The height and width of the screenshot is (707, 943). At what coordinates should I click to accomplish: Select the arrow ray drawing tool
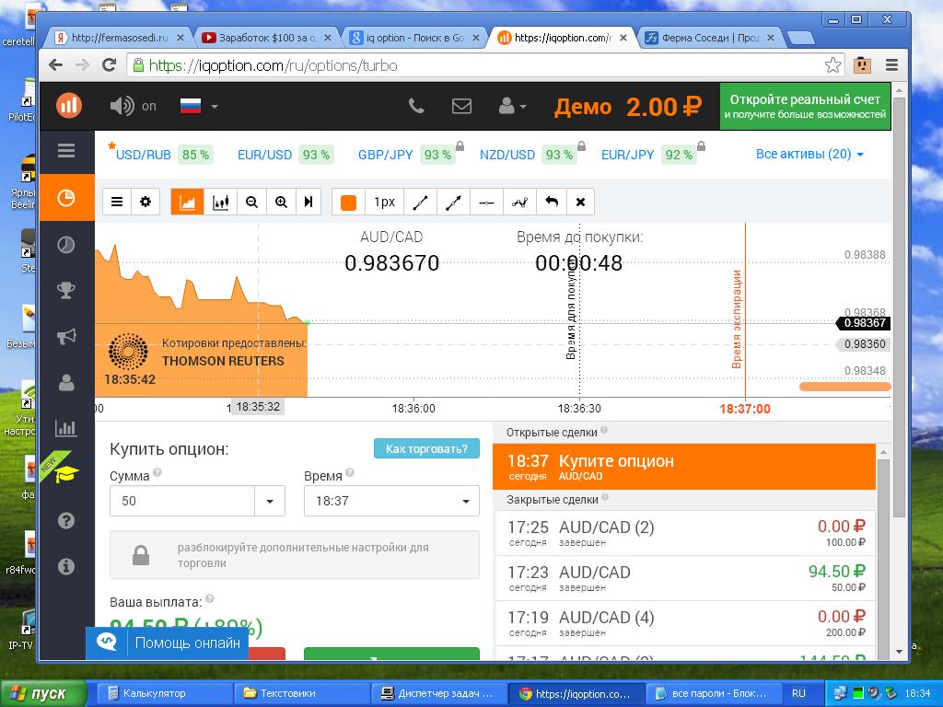453,202
